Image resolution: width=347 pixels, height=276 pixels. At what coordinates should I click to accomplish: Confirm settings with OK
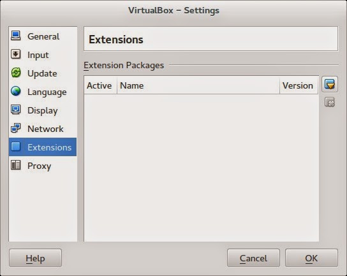311,258
